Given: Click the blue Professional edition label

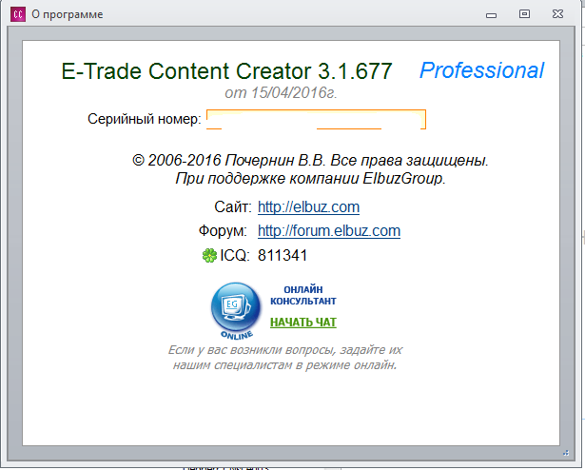Looking at the screenshot, I should coord(481,70).
